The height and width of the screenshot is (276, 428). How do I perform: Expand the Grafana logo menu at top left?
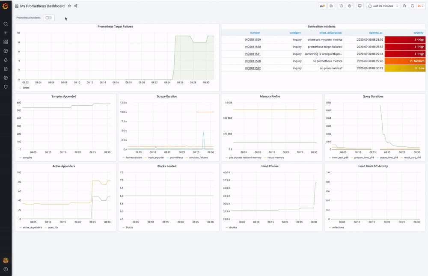6,6
